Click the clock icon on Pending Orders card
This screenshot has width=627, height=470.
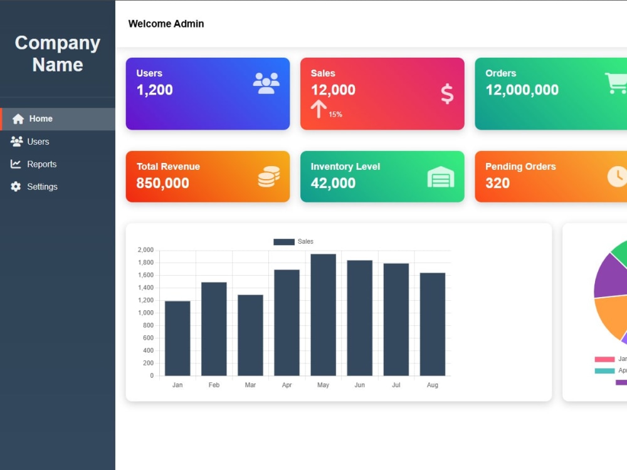pyautogui.click(x=617, y=177)
